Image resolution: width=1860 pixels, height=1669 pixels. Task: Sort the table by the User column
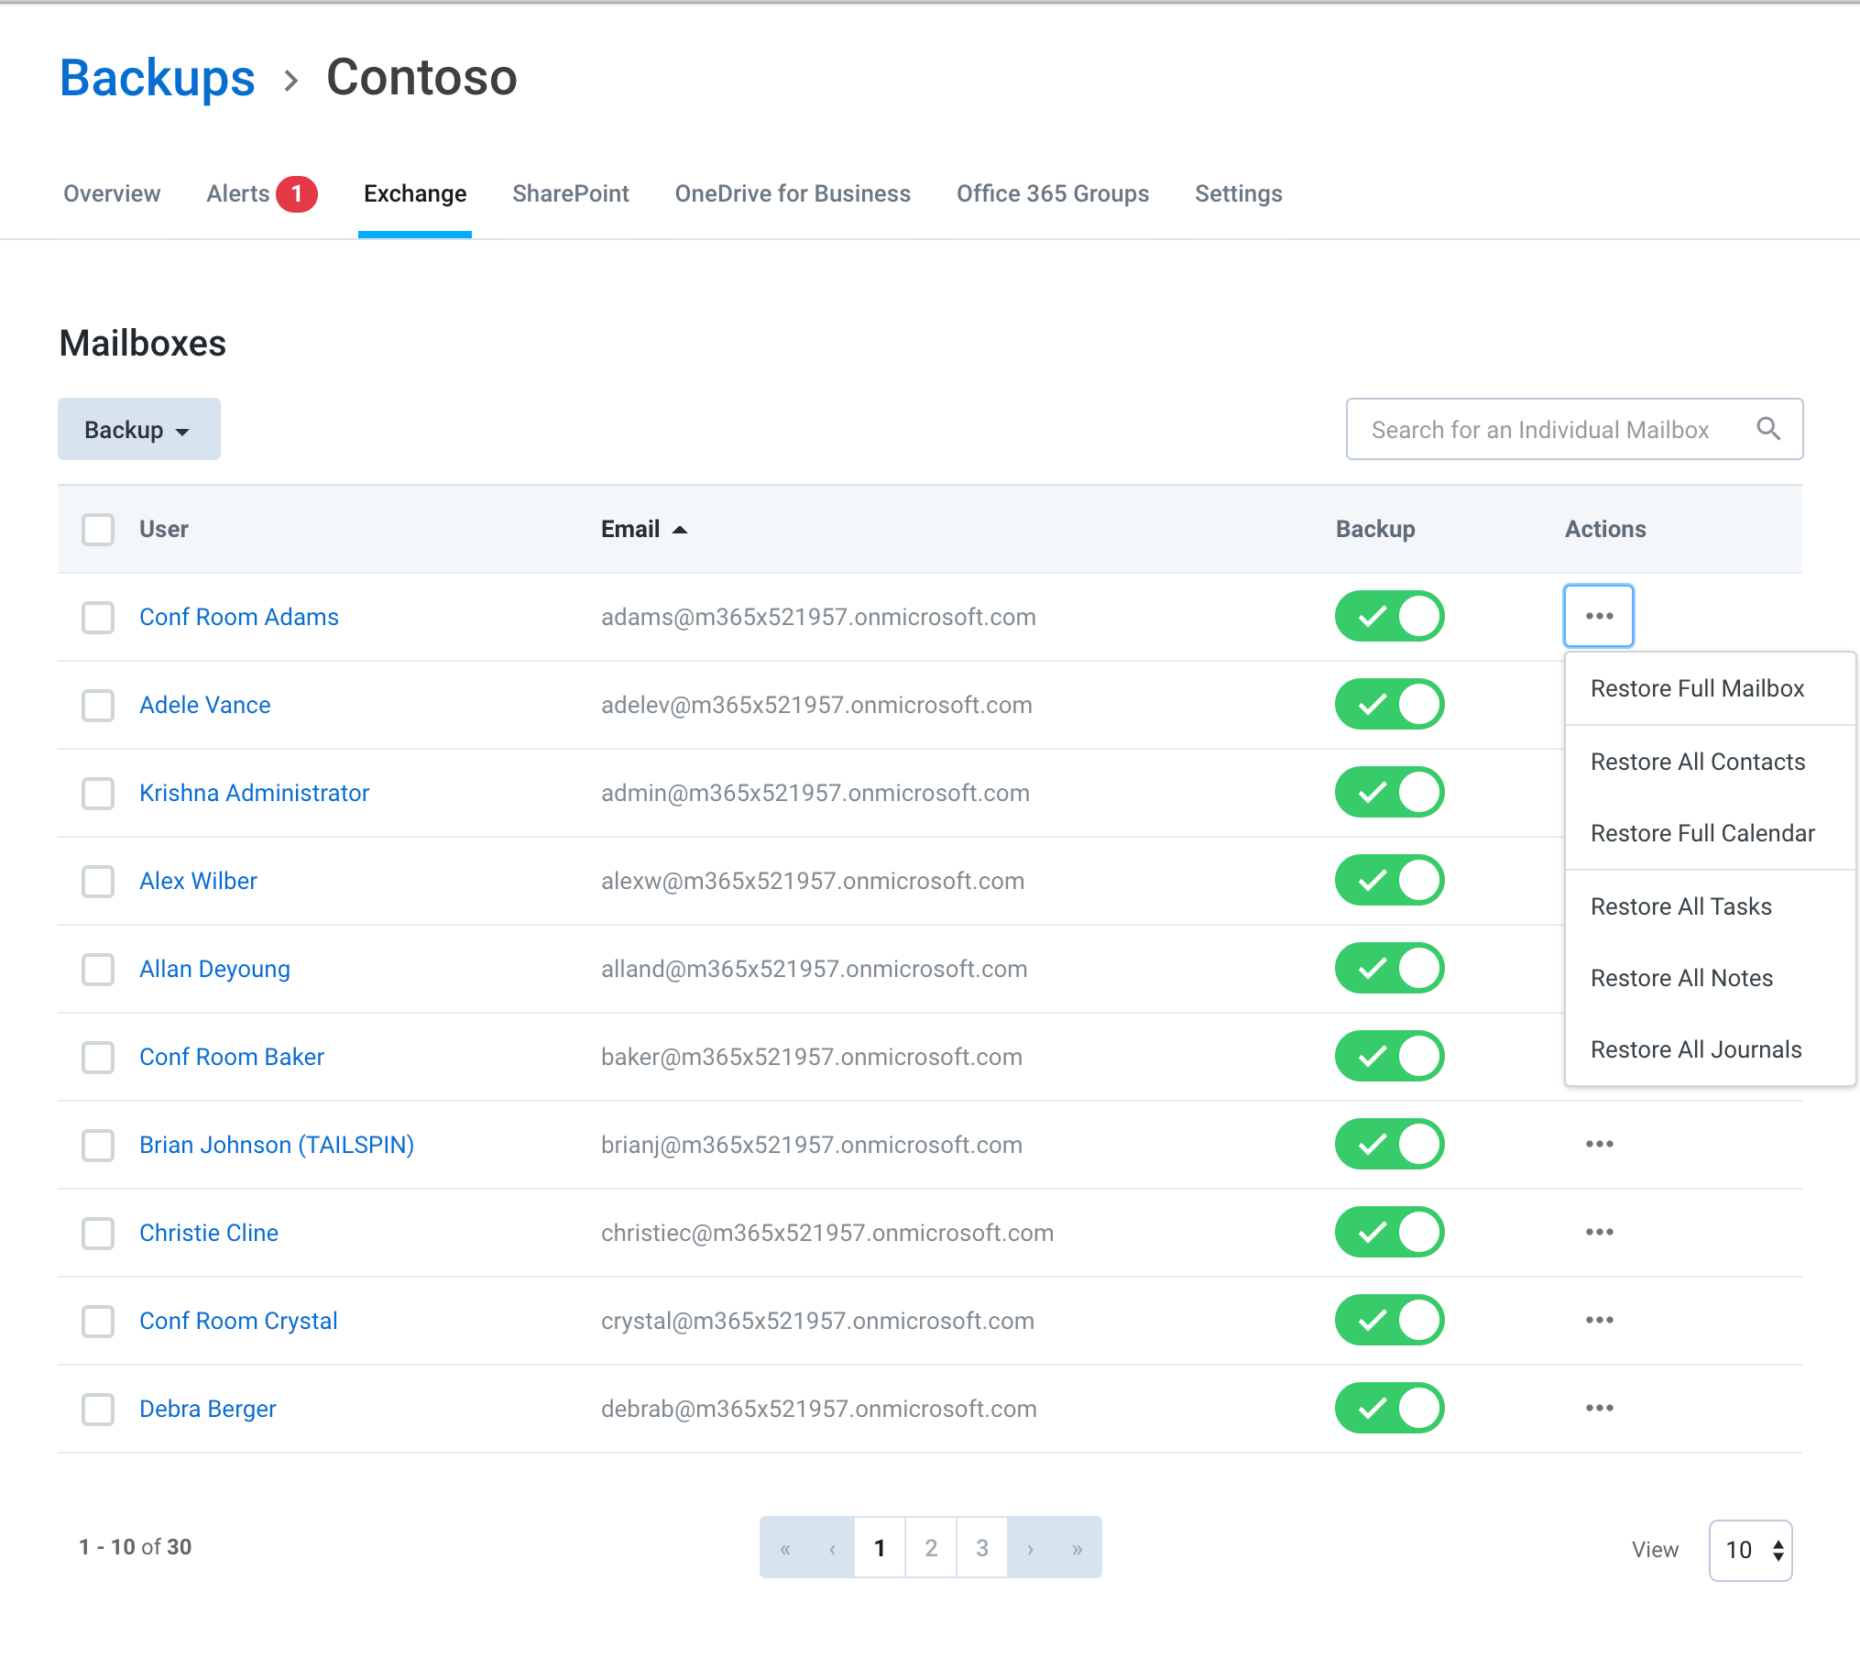(x=163, y=529)
